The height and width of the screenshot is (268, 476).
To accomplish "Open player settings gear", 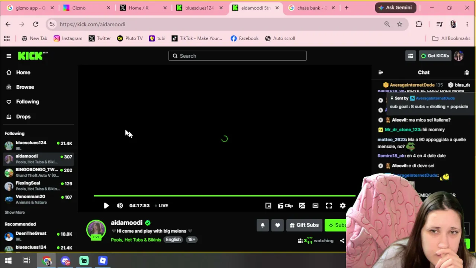I will click(342, 205).
